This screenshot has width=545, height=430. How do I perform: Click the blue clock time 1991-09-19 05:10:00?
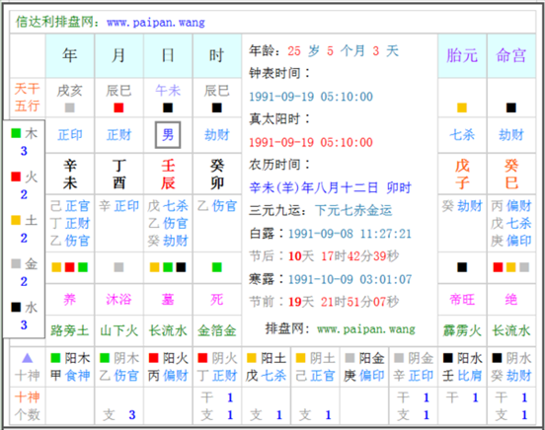pyautogui.click(x=311, y=97)
